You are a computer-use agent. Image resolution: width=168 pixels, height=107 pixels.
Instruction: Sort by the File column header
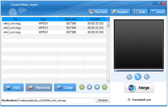click(x=15, y=19)
